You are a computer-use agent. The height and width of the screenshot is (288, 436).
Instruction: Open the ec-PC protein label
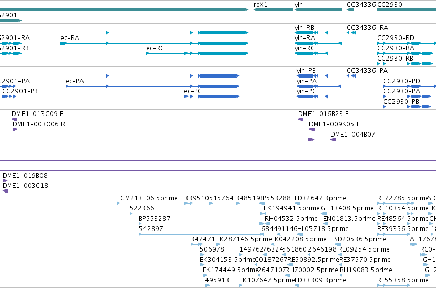193,91
